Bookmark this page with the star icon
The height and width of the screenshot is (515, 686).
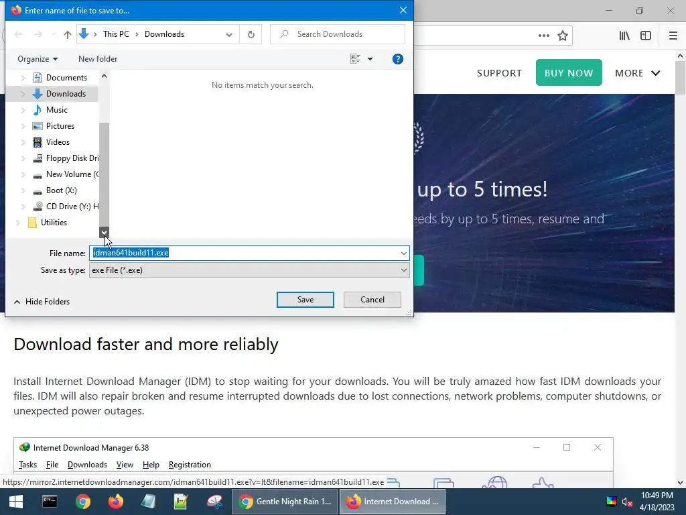(563, 36)
